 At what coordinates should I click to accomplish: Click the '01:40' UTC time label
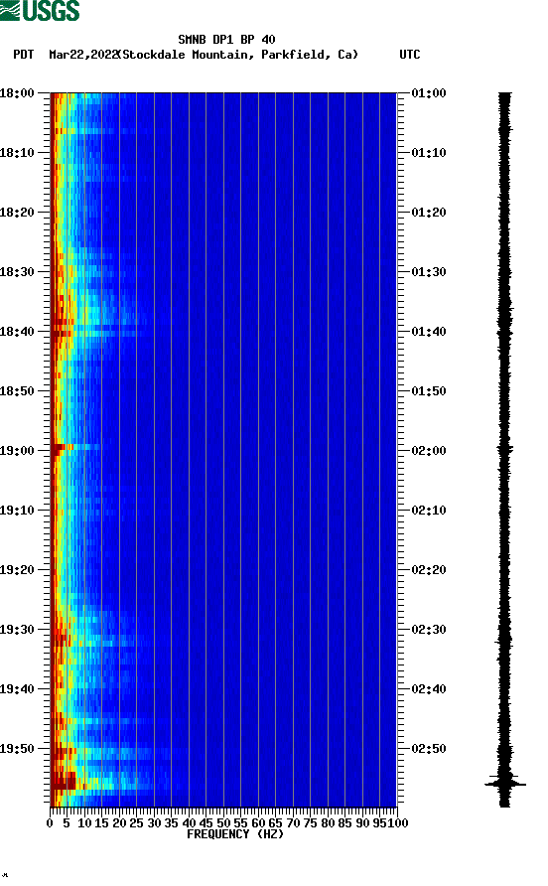pyautogui.click(x=429, y=332)
